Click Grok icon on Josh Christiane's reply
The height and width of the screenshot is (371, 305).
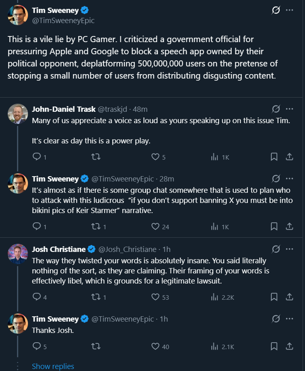pos(275,249)
